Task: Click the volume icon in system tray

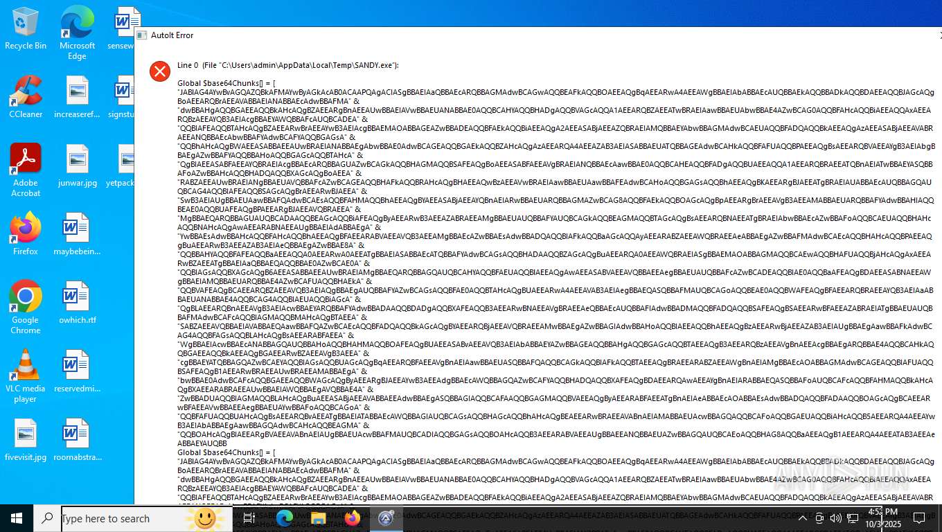Action: [x=836, y=518]
